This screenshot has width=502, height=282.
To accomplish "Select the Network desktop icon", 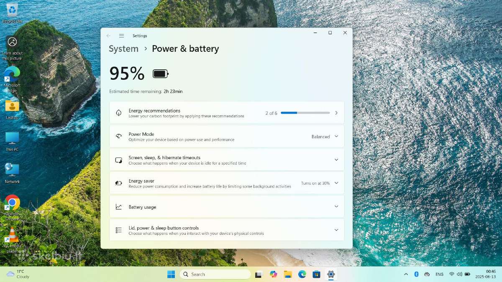I will (x=12, y=173).
